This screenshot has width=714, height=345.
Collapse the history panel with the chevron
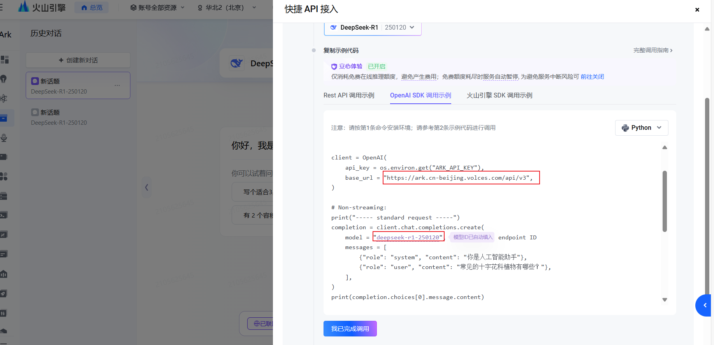[146, 188]
